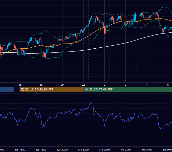Click the 16 hour label on upper axis

(x=20, y=85)
